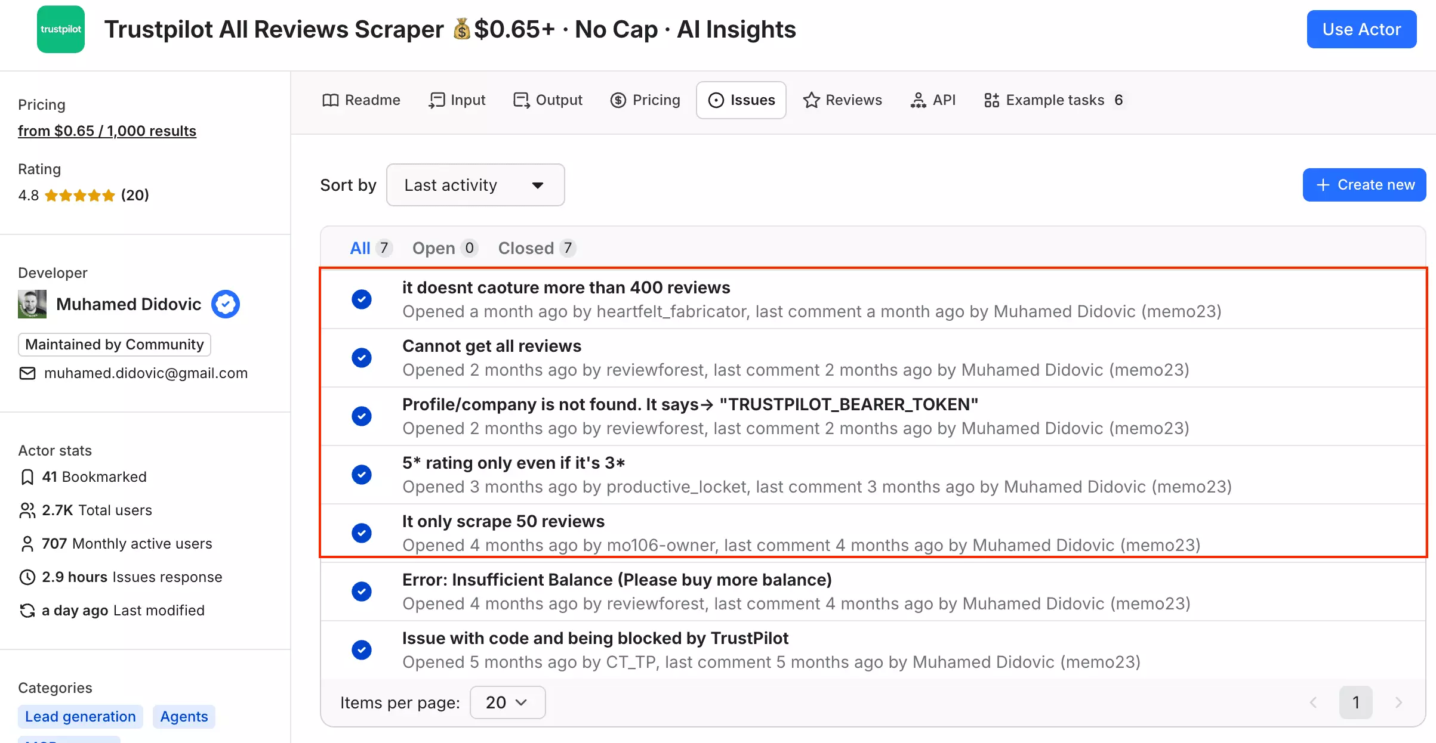This screenshot has height=743, width=1436.
Task: Click '707 Monthly active users' text
Action: (127, 544)
